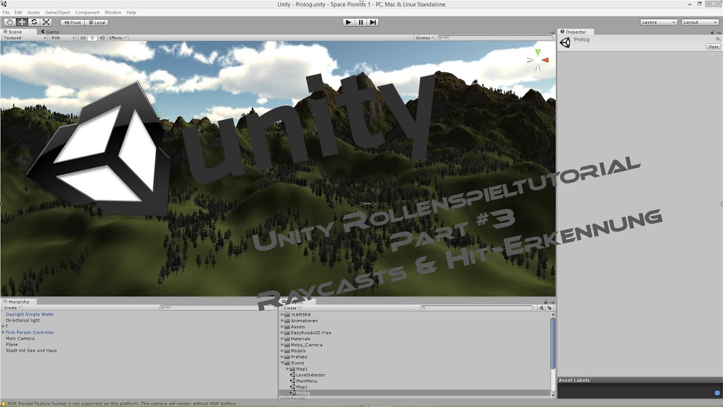Viewport: 723px width, 407px height.
Task: Collapse the Scene folder
Action: pyautogui.click(x=282, y=363)
